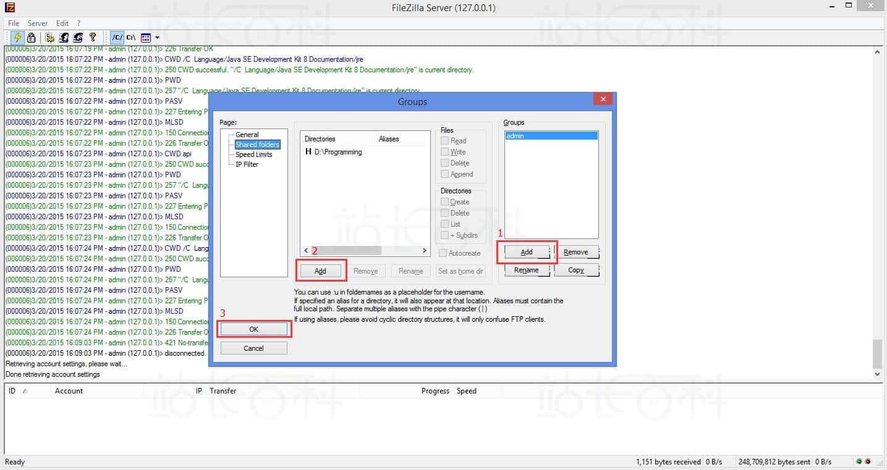Click the H home marker beside D:\Programming
Screen dimensions: 887x470
coord(308,152)
